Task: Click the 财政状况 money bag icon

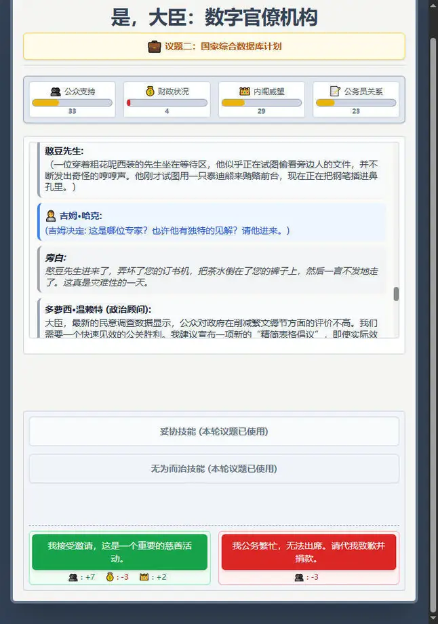Action: (150, 92)
